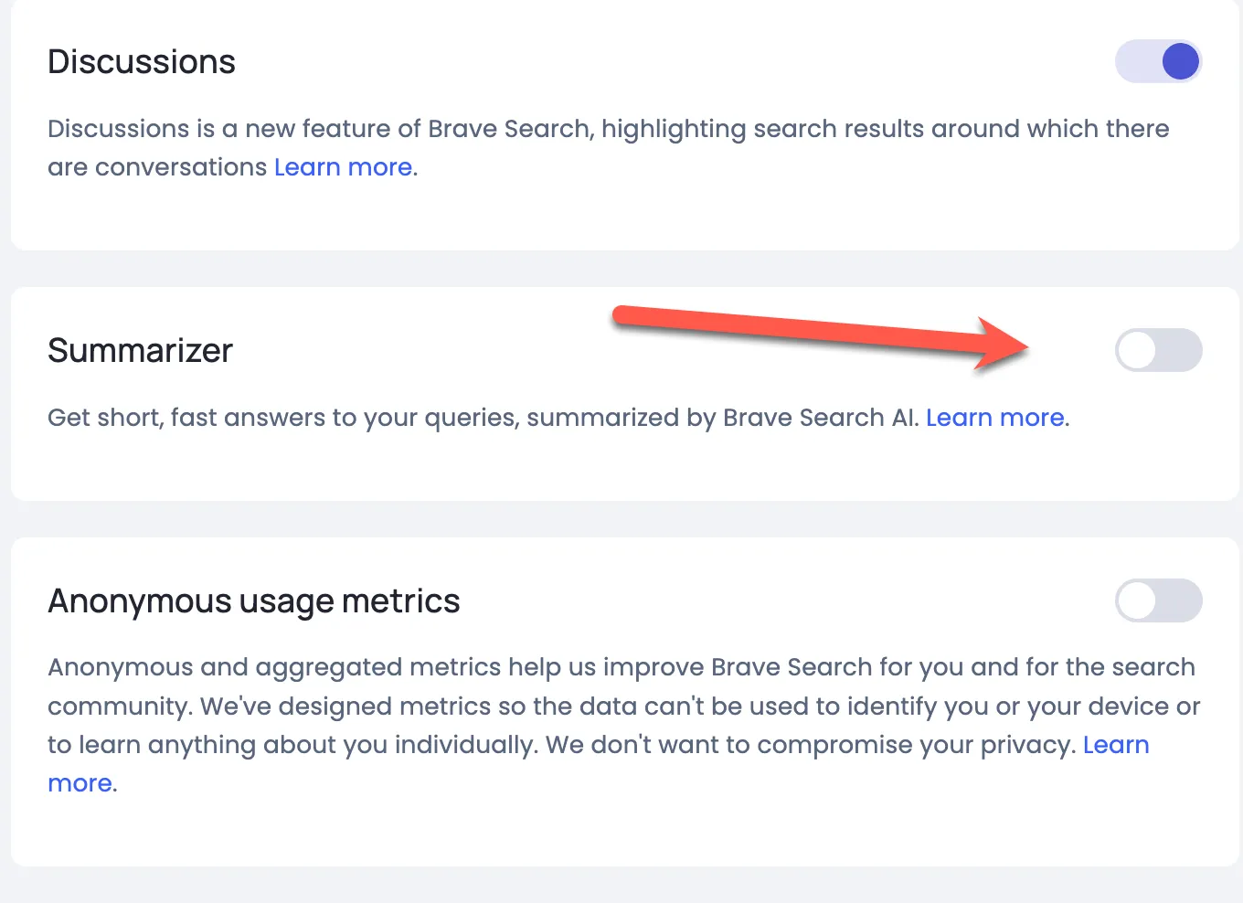Open Learn more link for anonymous metrics
1243x903 pixels.
[x=1115, y=745]
